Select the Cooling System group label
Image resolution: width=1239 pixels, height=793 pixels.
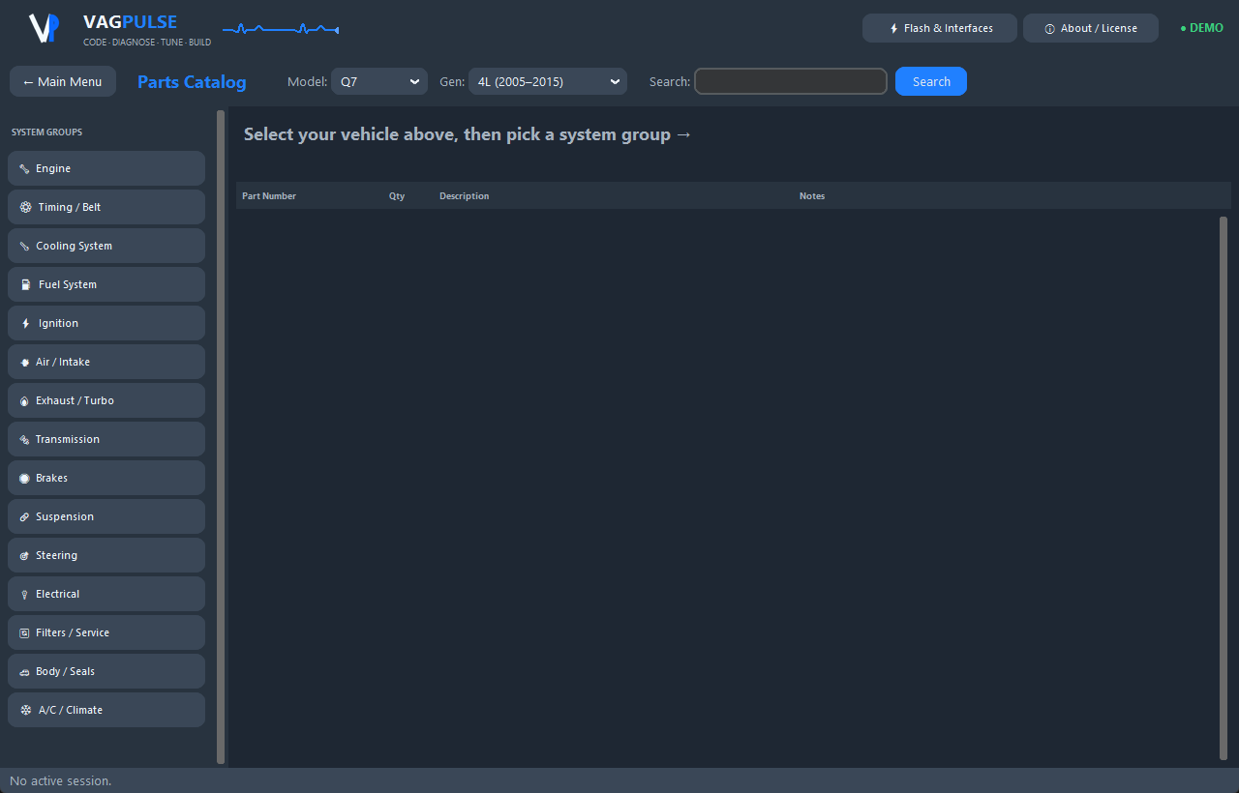(x=74, y=246)
